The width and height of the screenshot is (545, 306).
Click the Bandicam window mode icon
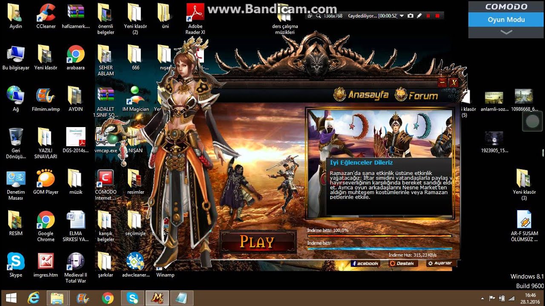[x=309, y=16]
